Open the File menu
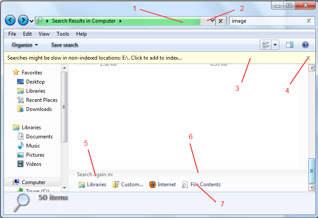 pyautogui.click(x=12, y=34)
